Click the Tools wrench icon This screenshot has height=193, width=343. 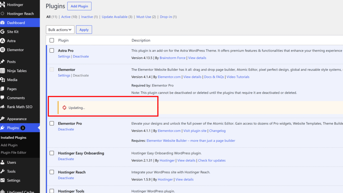click(2, 171)
